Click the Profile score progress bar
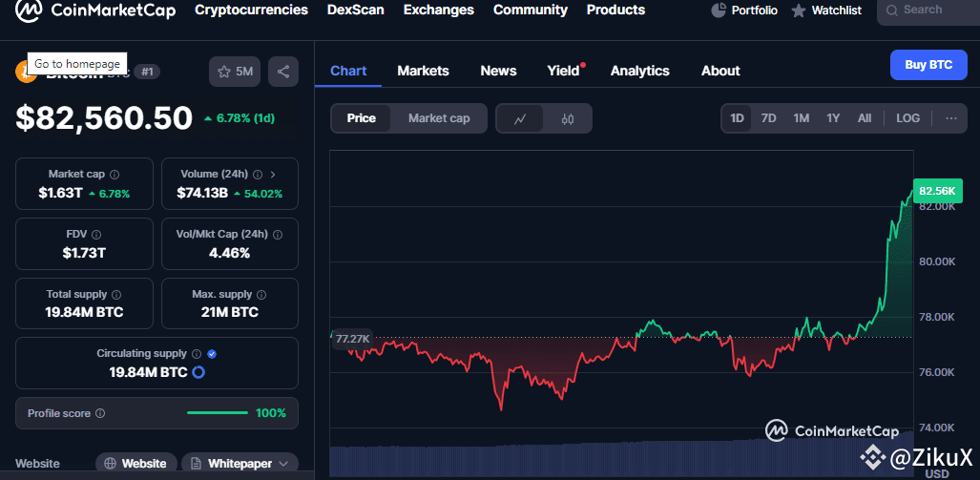980x480 pixels. click(x=218, y=412)
